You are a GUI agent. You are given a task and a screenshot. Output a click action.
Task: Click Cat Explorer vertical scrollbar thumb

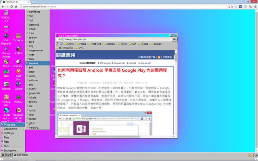176,57
